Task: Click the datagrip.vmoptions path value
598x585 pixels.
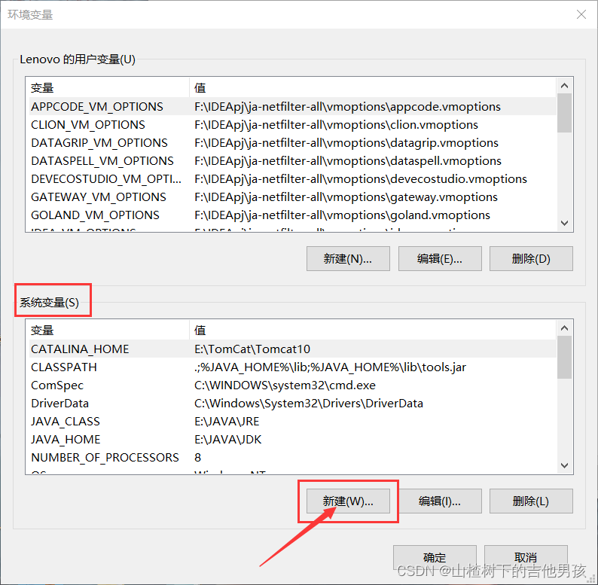Action: [x=346, y=142]
